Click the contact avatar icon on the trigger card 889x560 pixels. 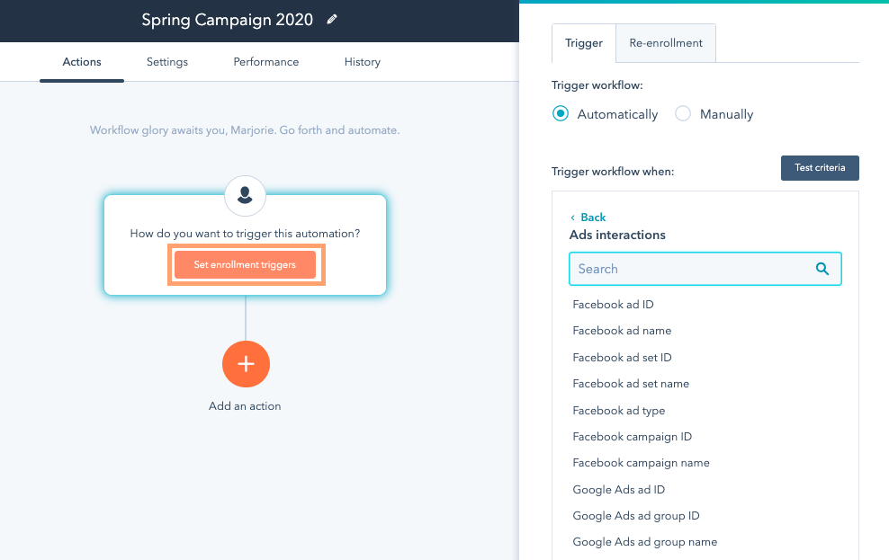click(x=245, y=193)
